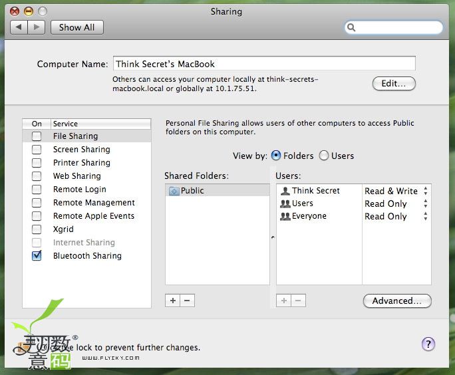
Task: Click the plus button under the Users list
Action: [284, 301]
